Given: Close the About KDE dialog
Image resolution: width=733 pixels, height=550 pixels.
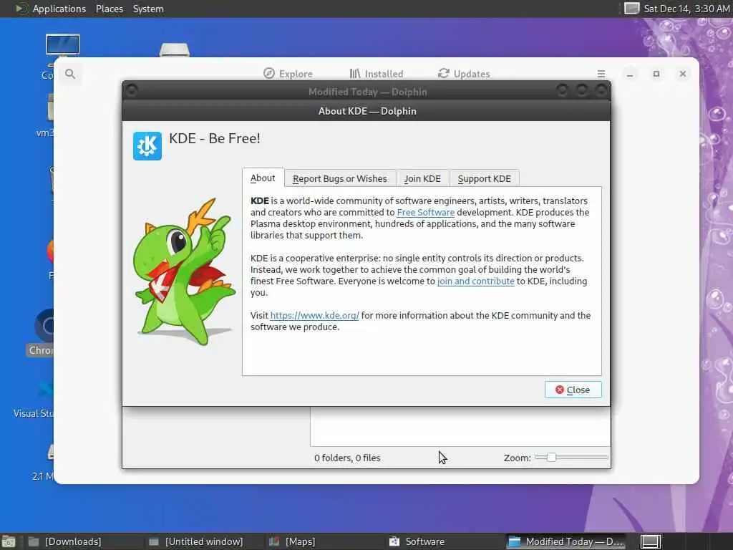Looking at the screenshot, I should click(573, 390).
